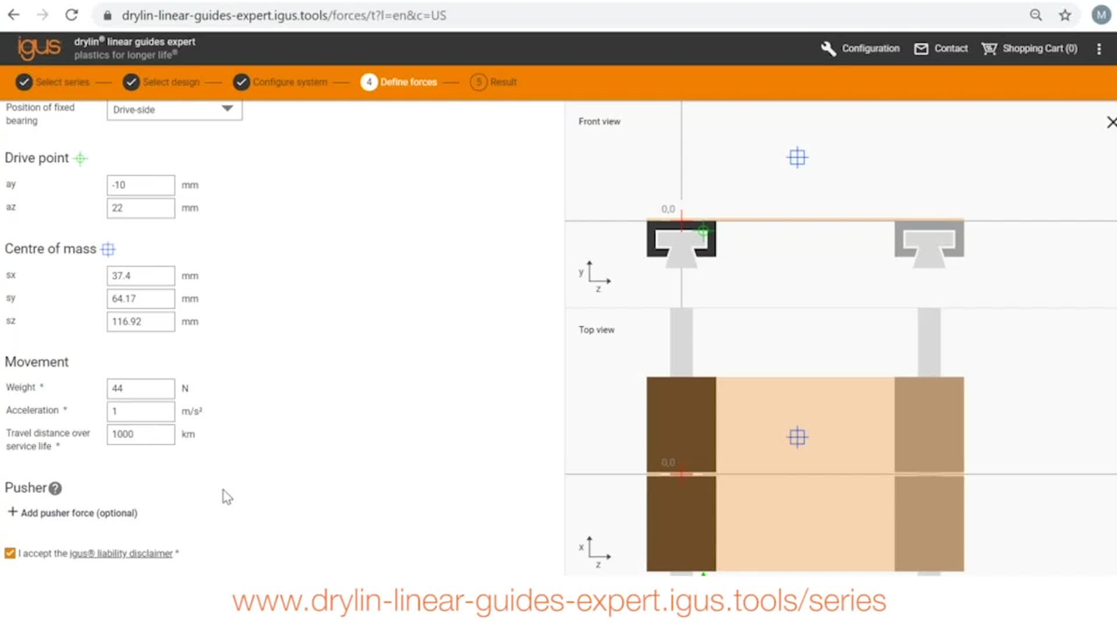This screenshot has height=628, width=1117.
Task: Click the Travel distance input field
Action: pyautogui.click(x=141, y=434)
